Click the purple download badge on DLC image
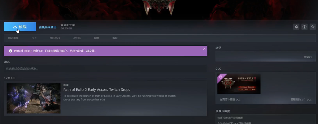Screen dimensions: 318x124 point(221,77)
